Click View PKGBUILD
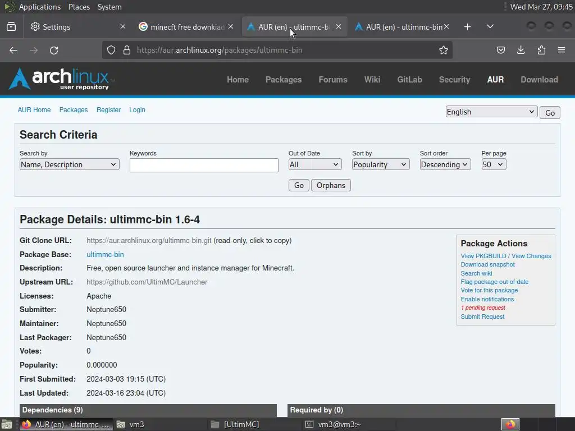 [483, 256]
